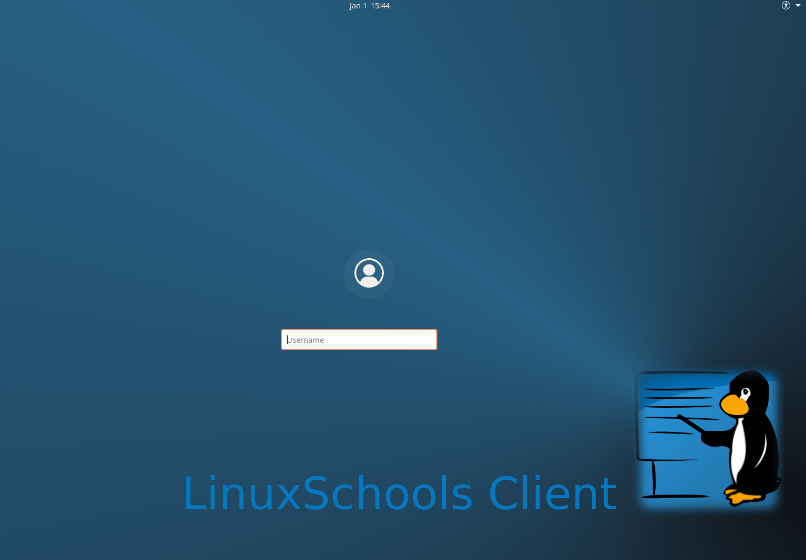
Task: Open the clock showing Jan 1 15:44
Action: (370, 6)
